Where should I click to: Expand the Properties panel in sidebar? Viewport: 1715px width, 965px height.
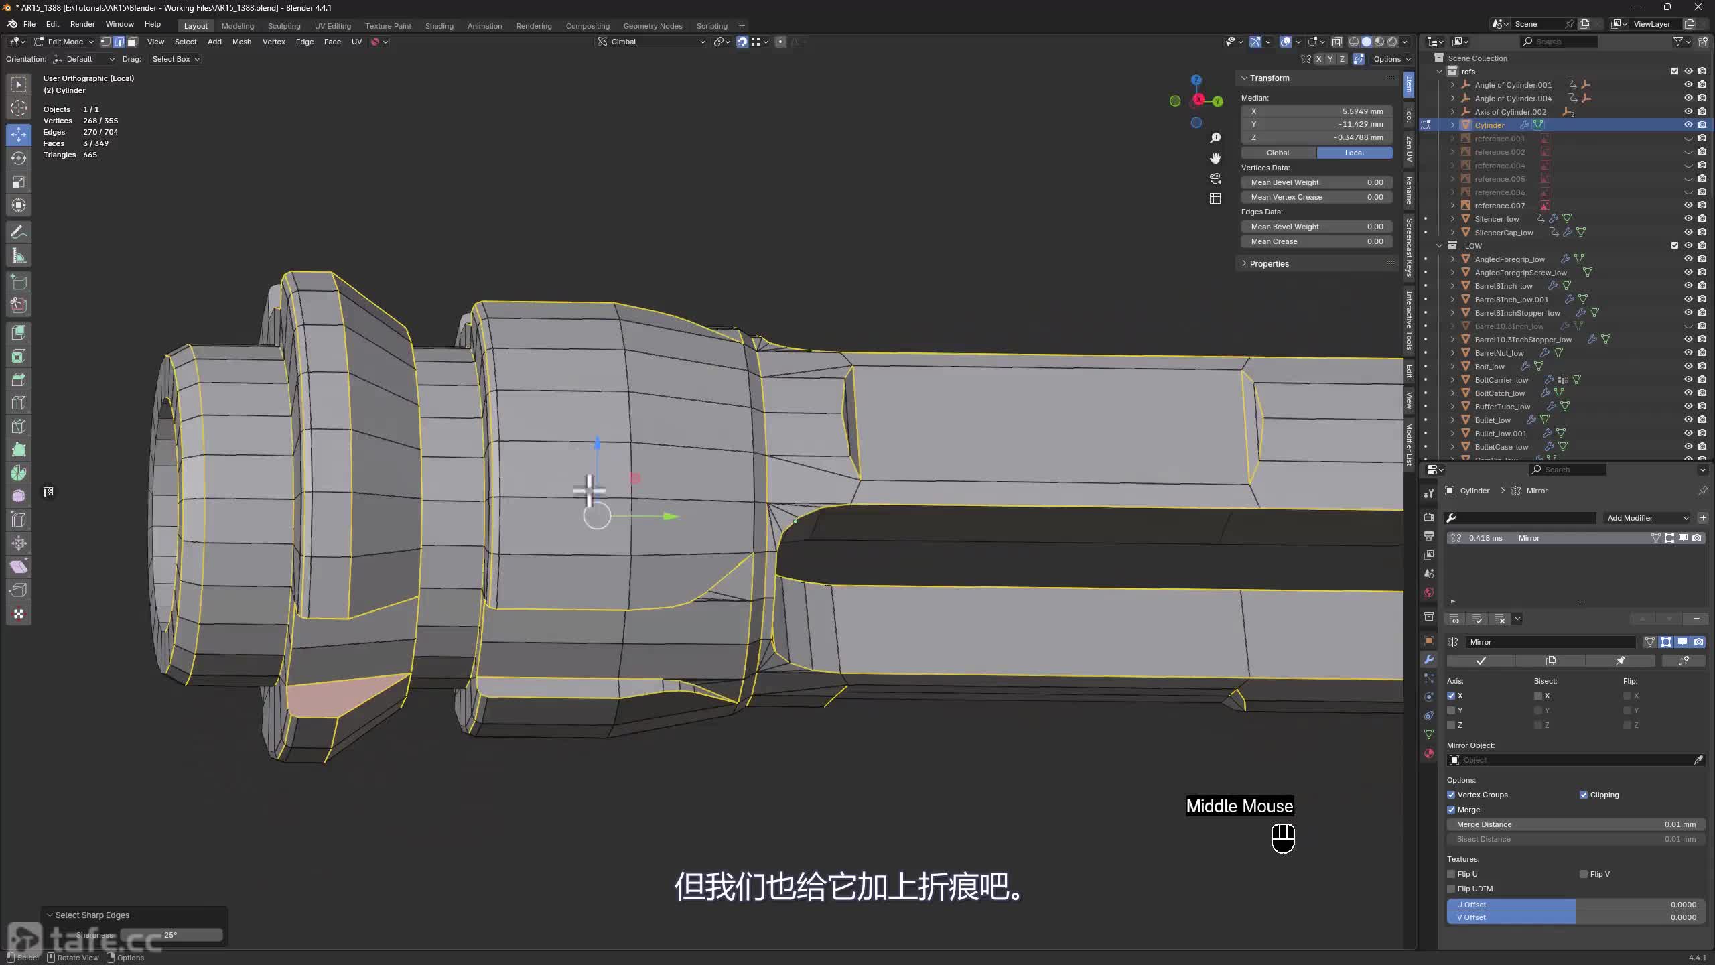[1269, 263]
